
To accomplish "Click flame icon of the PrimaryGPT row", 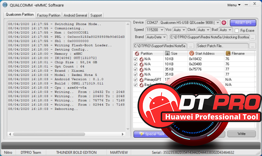I will pyautogui.click(x=142, y=80).
